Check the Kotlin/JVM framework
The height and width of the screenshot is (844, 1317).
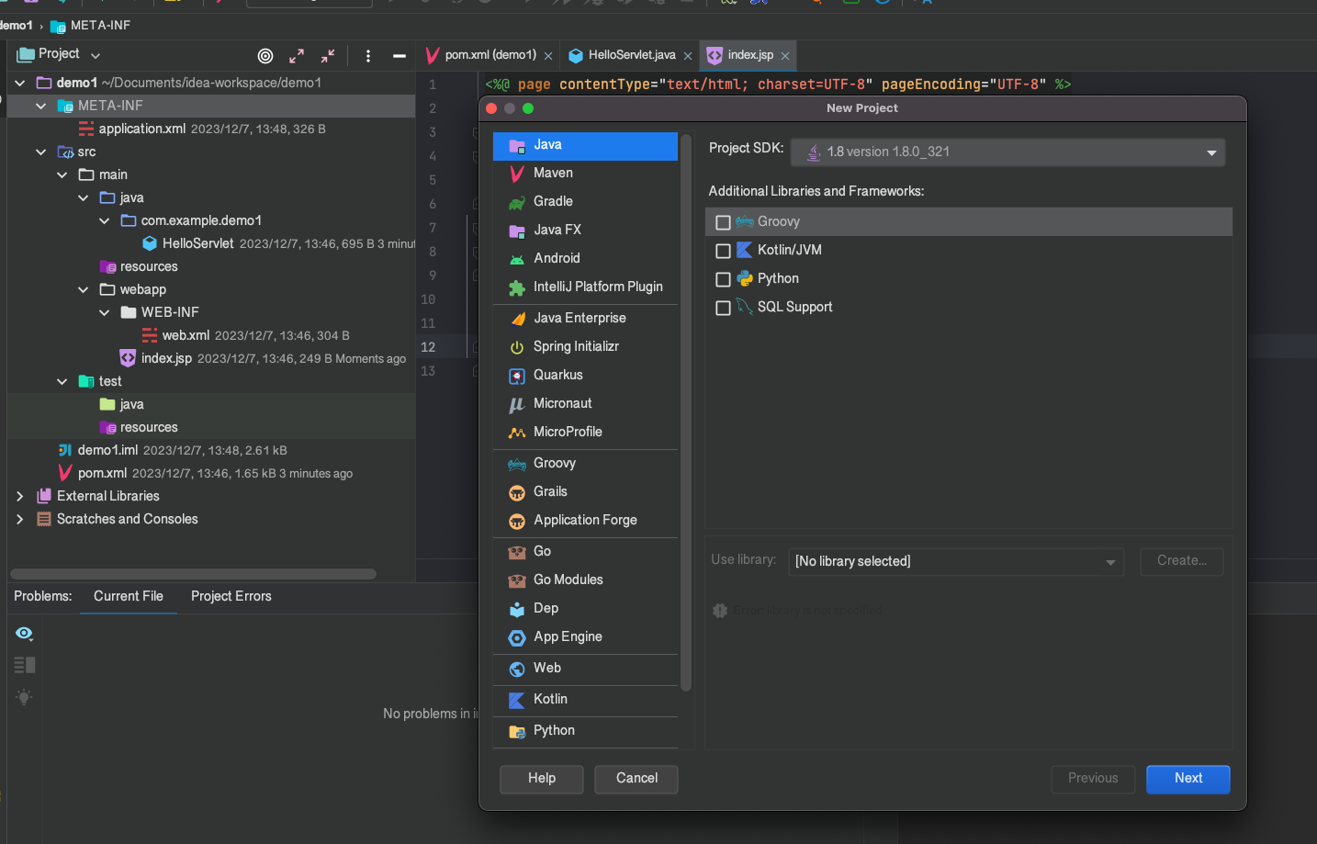click(x=723, y=251)
